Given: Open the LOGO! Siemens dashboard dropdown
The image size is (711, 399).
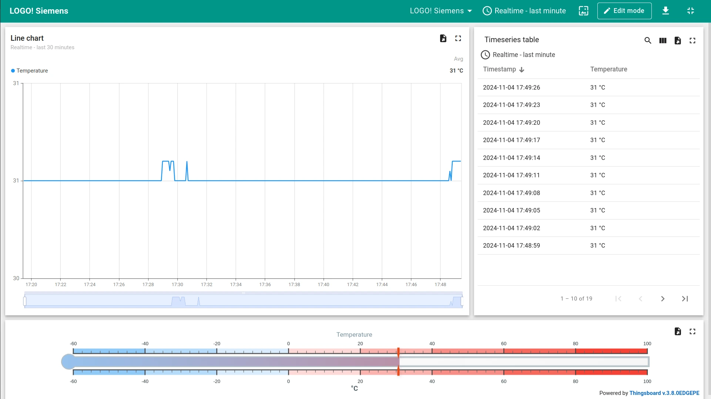Looking at the screenshot, I should (x=441, y=11).
